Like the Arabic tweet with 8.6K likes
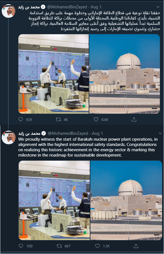The height and width of the screenshot is (254, 164). tap(96, 119)
